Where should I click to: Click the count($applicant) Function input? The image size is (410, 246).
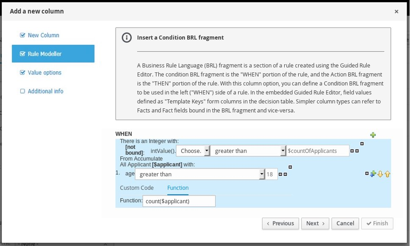point(179,201)
